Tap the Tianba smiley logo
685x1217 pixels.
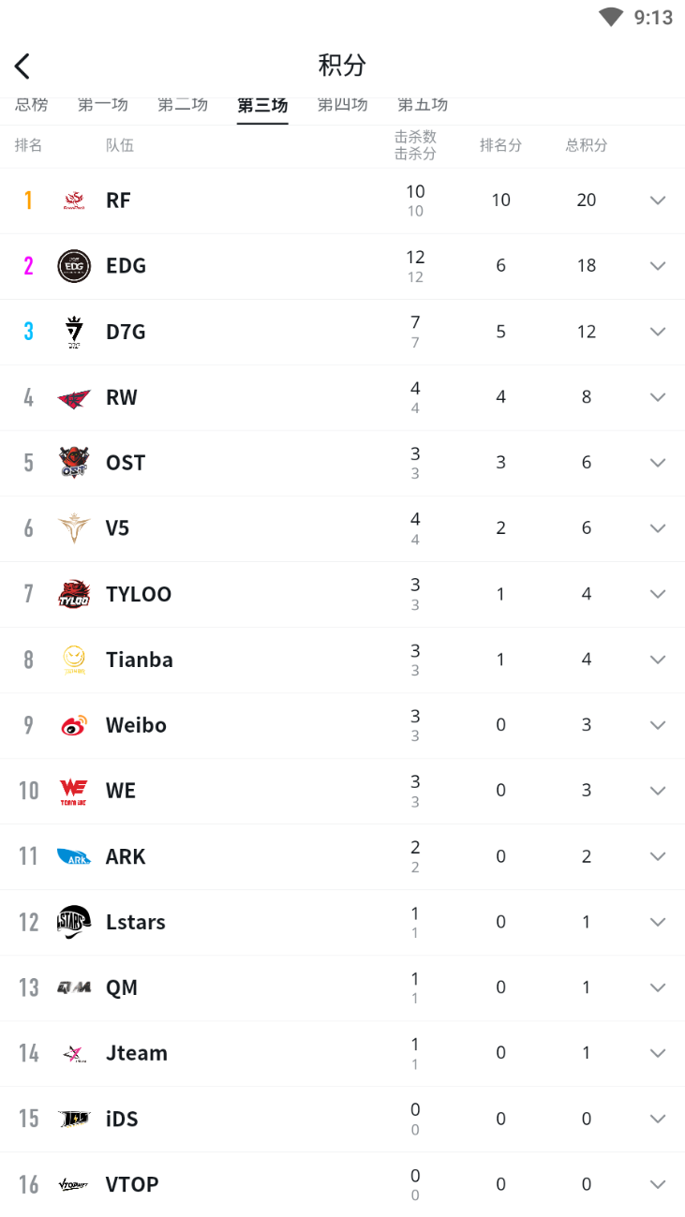coord(74,660)
